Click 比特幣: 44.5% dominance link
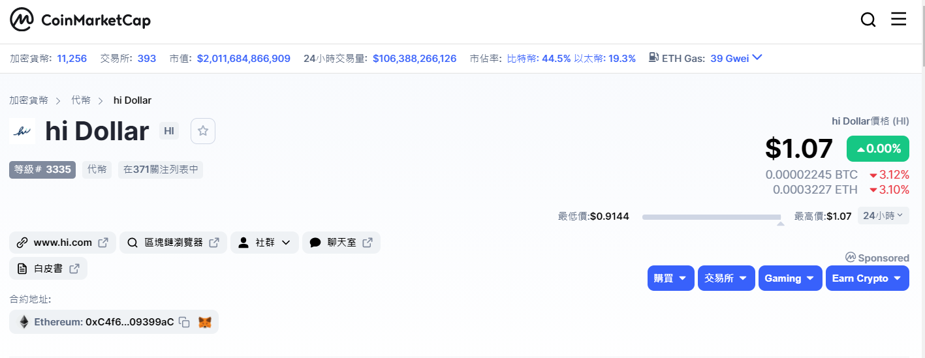 tap(539, 58)
